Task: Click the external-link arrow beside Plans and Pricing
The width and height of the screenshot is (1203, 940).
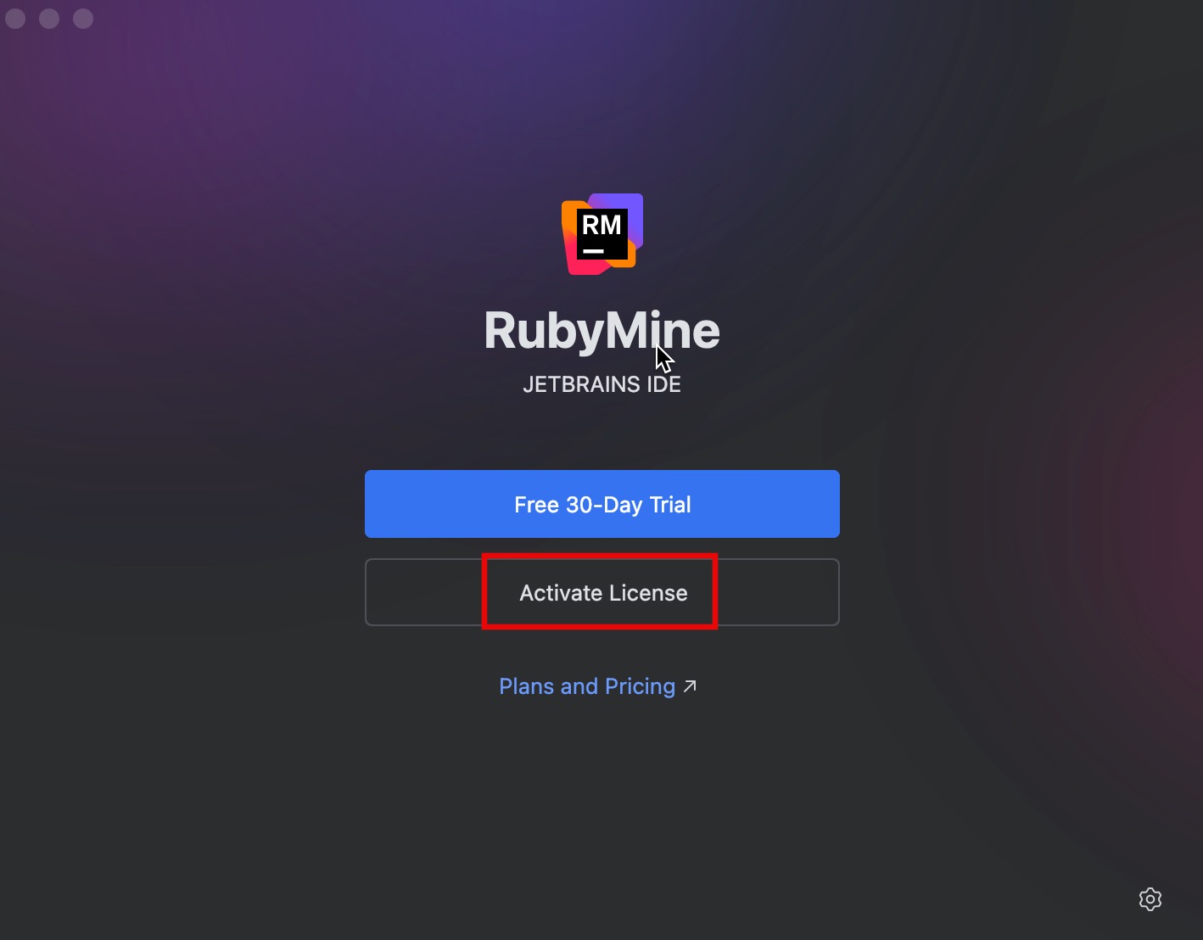Action: pyautogui.click(x=690, y=686)
